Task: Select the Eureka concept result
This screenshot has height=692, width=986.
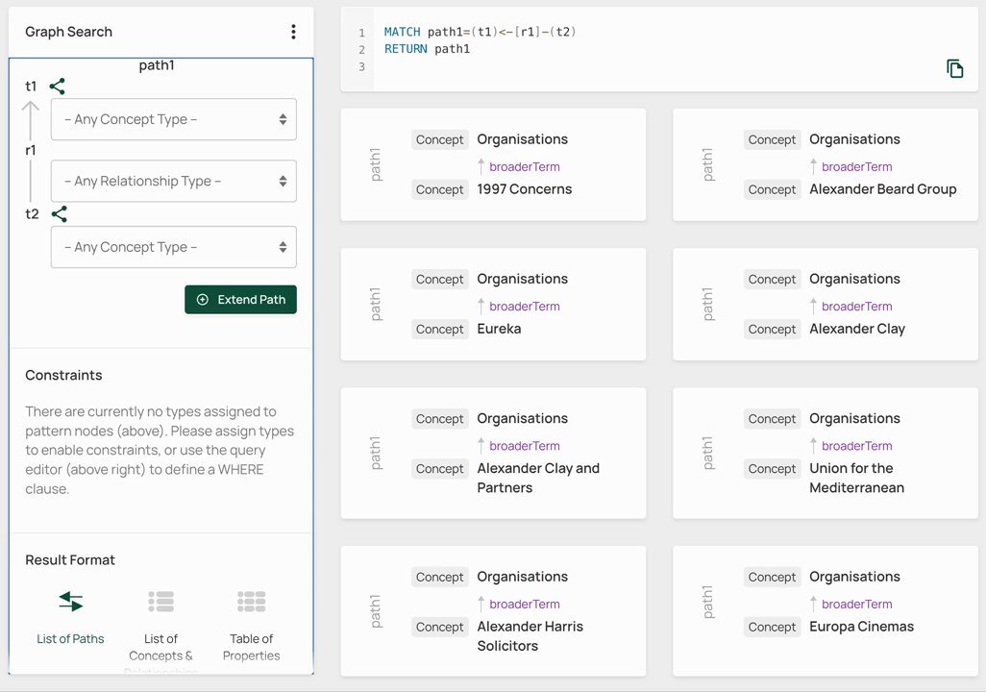Action: [500, 329]
